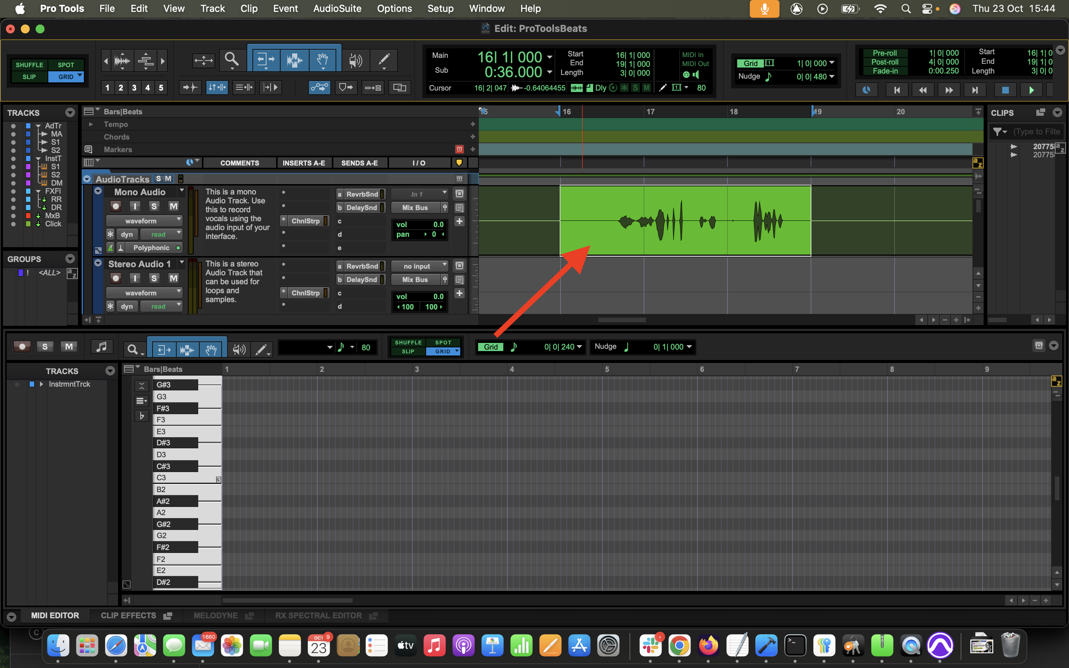The image size is (1069, 668).
Task: Collapse the AudioTracks folder track
Action: pyautogui.click(x=87, y=179)
